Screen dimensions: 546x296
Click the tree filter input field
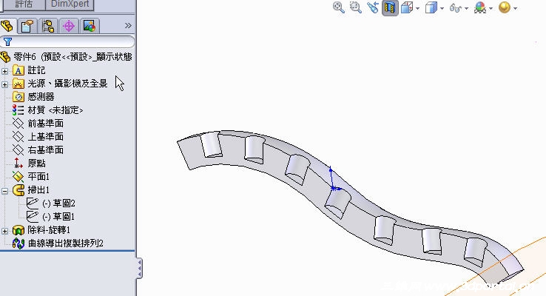click(x=67, y=41)
